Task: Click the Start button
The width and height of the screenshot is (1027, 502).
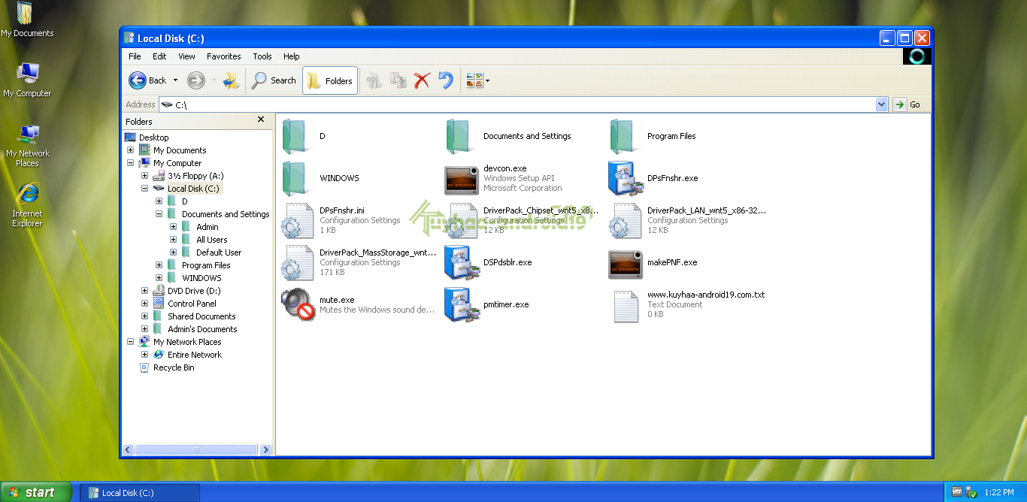Action: click(x=36, y=492)
